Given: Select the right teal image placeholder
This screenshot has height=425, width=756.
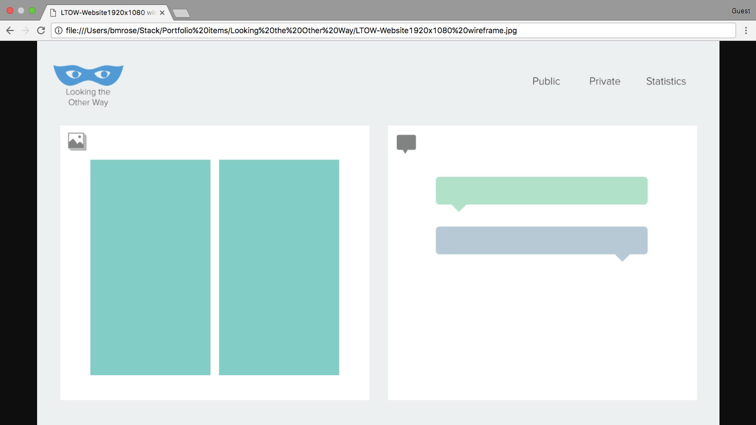Looking at the screenshot, I should pos(279,267).
